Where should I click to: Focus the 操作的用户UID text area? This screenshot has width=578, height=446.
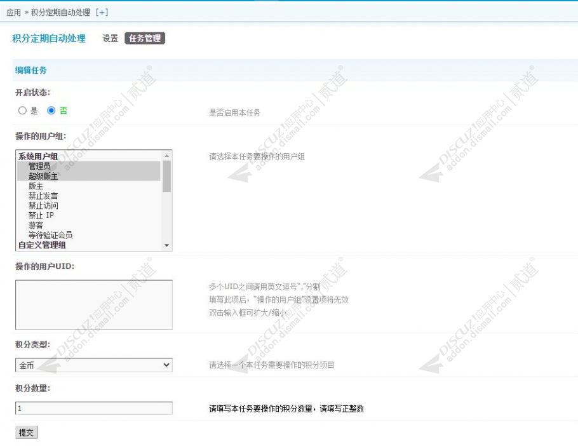[94, 304]
